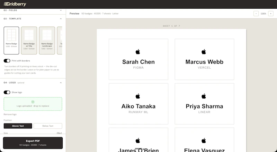Click the name Marcus Webb
Image resolution: width=277 pixels, height=152 pixels.
pos(204,62)
